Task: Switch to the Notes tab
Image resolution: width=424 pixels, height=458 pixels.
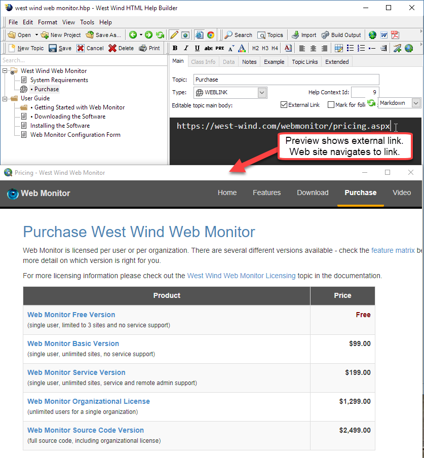Action: point(249,62)
